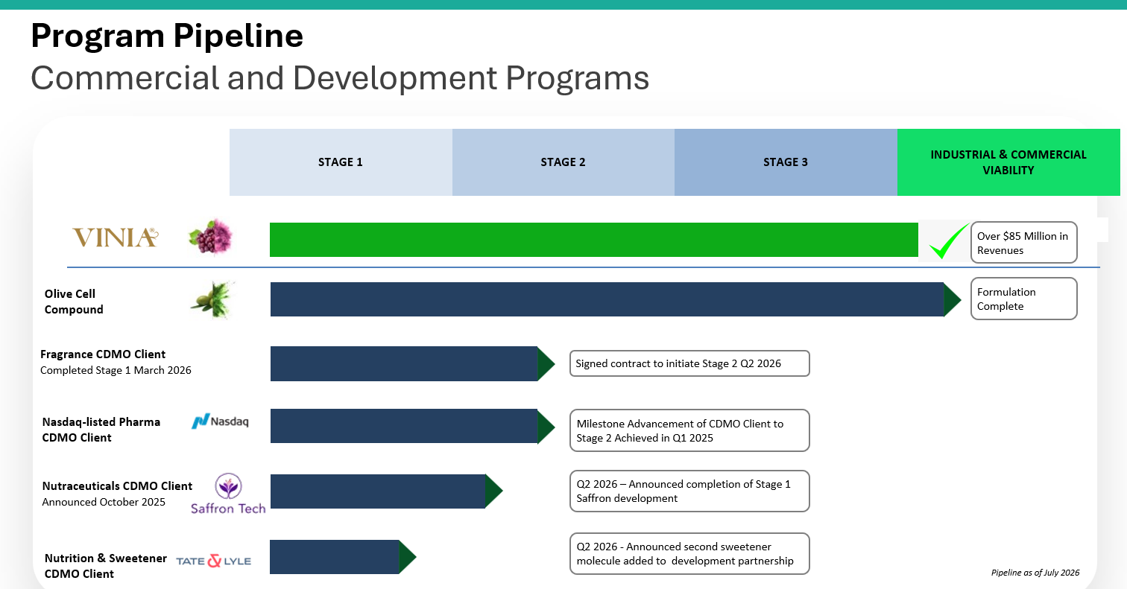Click the Nasdaq-listed Pharma progress bar
Image resolution: width=1127 pixels, height=589 pixels.
404,427
